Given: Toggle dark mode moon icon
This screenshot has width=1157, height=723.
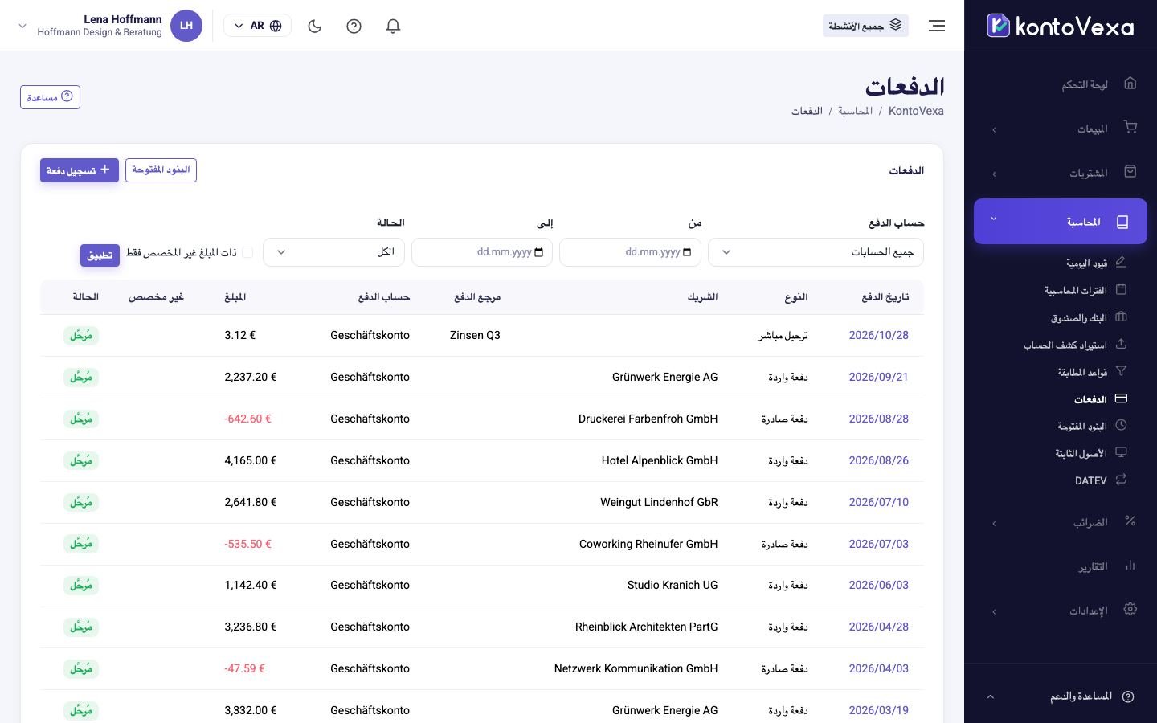Looking at the screenshot, I should pos(315,26).
